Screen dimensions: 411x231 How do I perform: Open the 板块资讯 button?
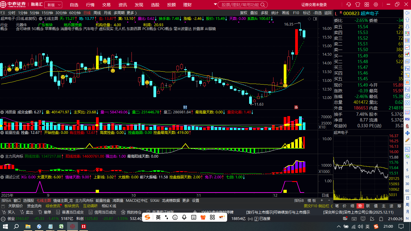tap(72, 206)
